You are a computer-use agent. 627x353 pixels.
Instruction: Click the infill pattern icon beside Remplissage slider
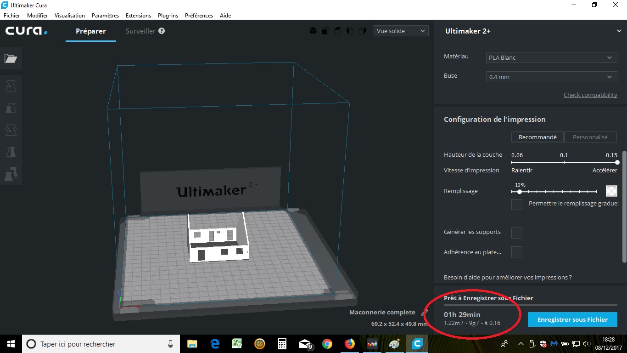[x=611, y=191]
